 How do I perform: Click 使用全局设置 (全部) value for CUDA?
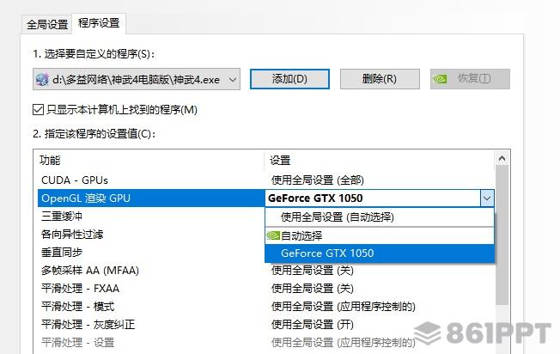pos(318,180)
